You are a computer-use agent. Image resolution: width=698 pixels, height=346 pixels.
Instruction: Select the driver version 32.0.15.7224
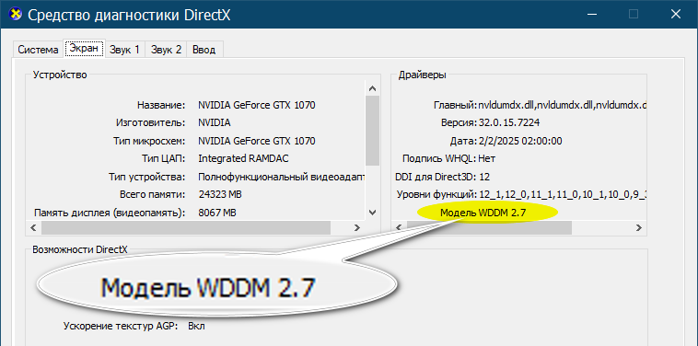pyautogui.click(x=509, y=122)
